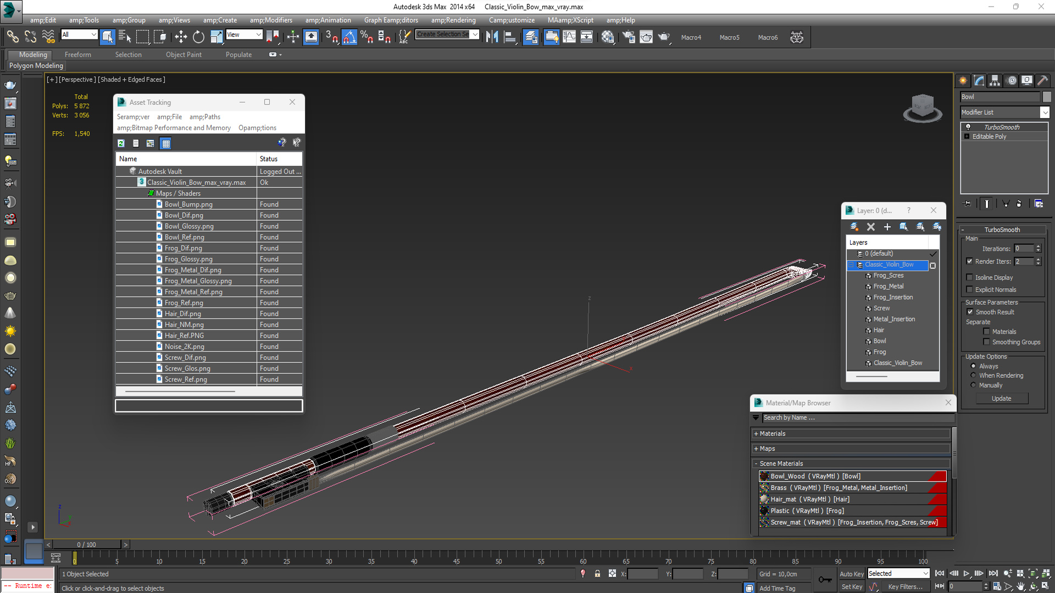Expand the Materials group in browser
Screen dimensions: 1055x593
[756, 434]
